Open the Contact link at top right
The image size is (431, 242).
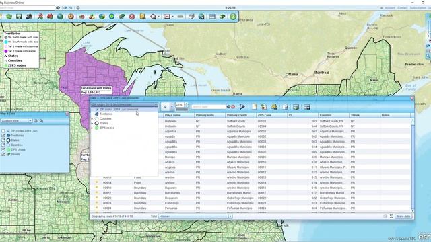click(403, 8)
